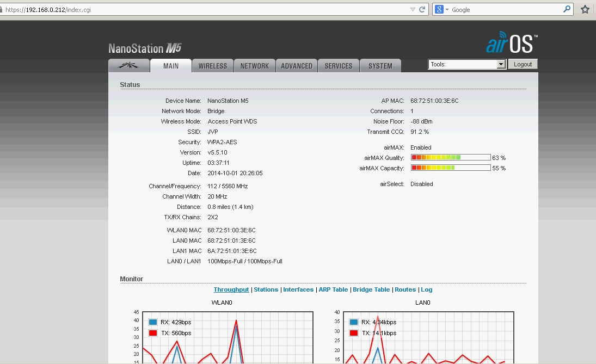Image resolution: width=596 pixels, height=364 pixels.
Task: Click the browser reload icon
Action: (422, 9)
